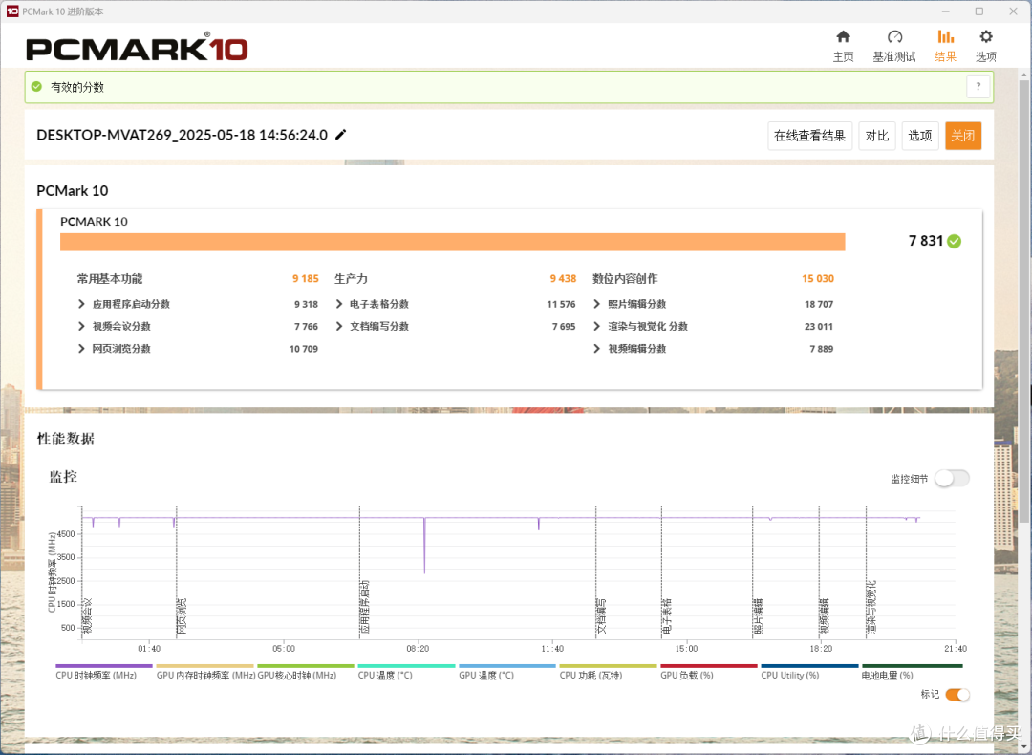
Task: Click the 渲染与视觉化 chart marker
Action: coord(871,607)
